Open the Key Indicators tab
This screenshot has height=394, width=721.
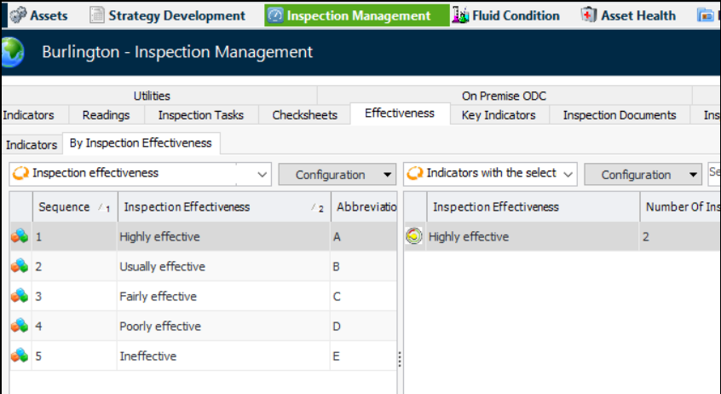(x=499, y=115)
